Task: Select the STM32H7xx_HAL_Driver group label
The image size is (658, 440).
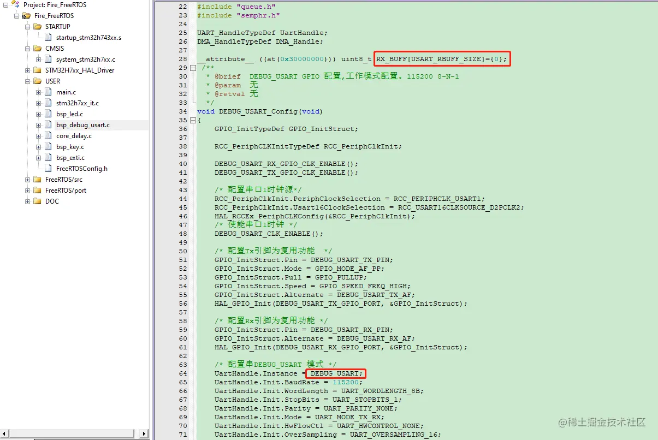Action: [x=80, y=70]
